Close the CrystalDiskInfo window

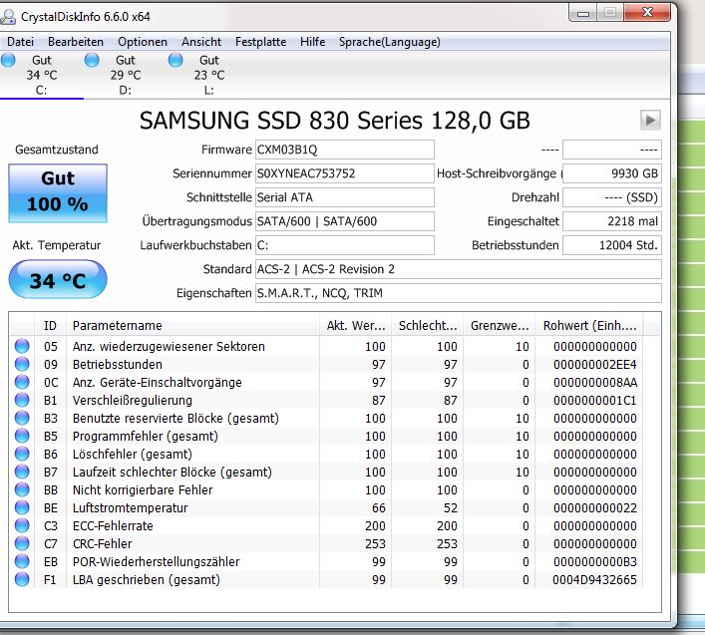pyautogui.click(x=646, y=13)
